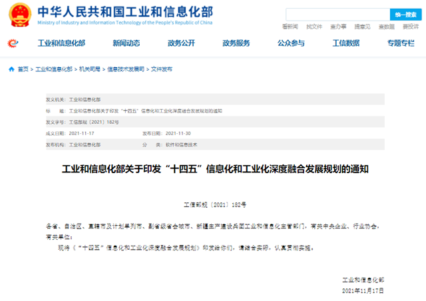The width and height of the screenshot is (426, 301).
Task: Open the 工信数据 navigation menu
Action: pyautogui.click(x=346, y=43)
